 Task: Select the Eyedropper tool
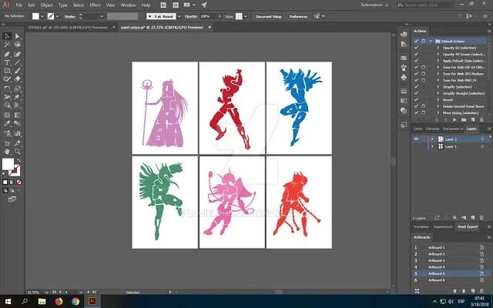tap(7, 123)
